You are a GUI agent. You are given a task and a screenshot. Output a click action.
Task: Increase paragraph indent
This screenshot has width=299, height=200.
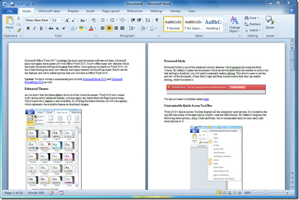[x=139, y=20]
